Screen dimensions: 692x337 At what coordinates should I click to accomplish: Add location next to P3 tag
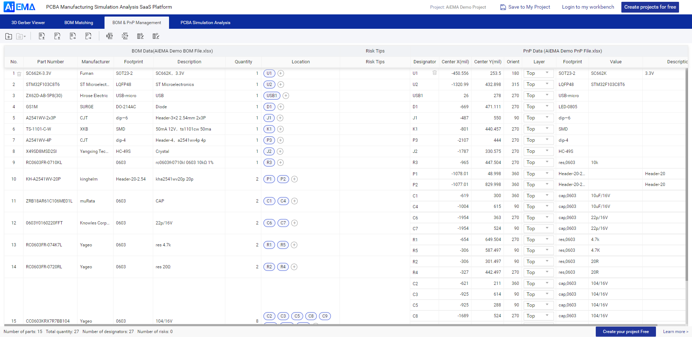click(280, 140)
